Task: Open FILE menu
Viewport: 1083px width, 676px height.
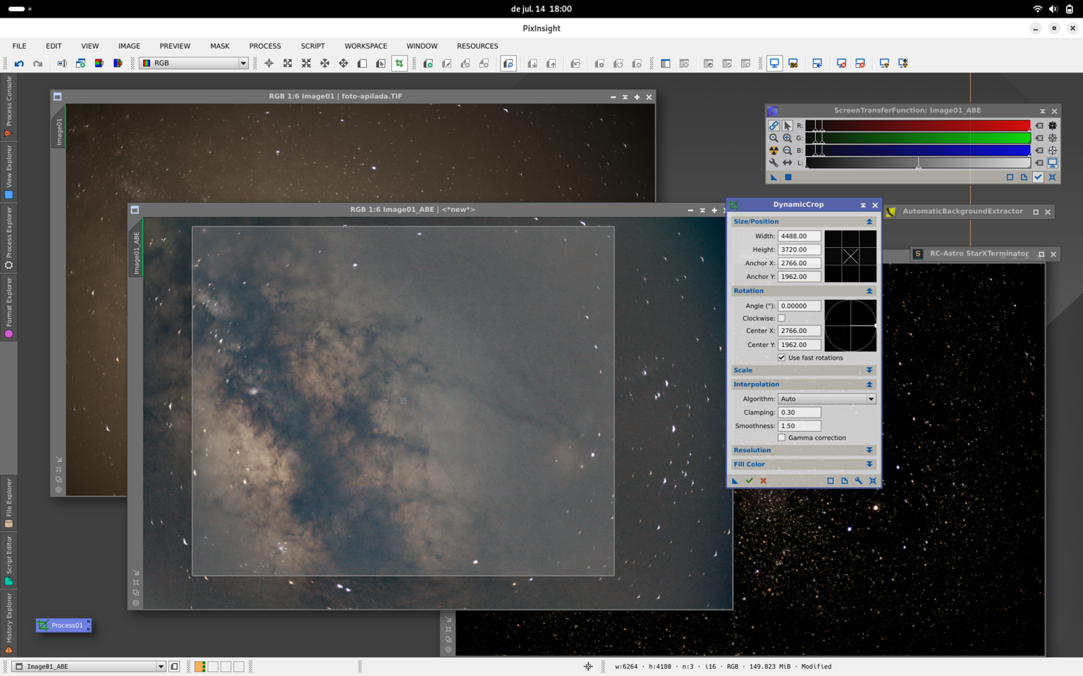Action: click(x=19, y=46)
